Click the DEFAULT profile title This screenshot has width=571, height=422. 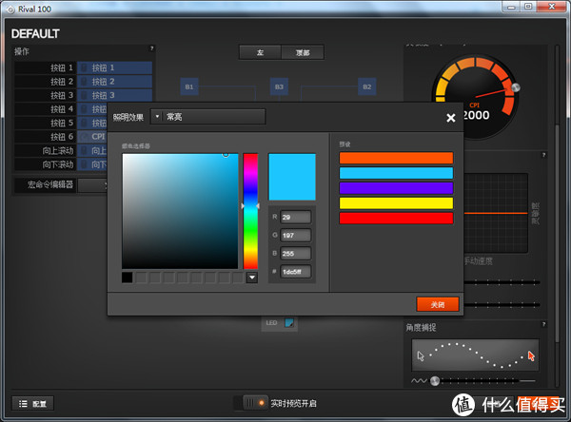coord(35,34)
